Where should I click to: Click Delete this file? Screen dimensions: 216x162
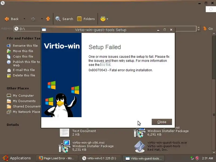[24, 75]
